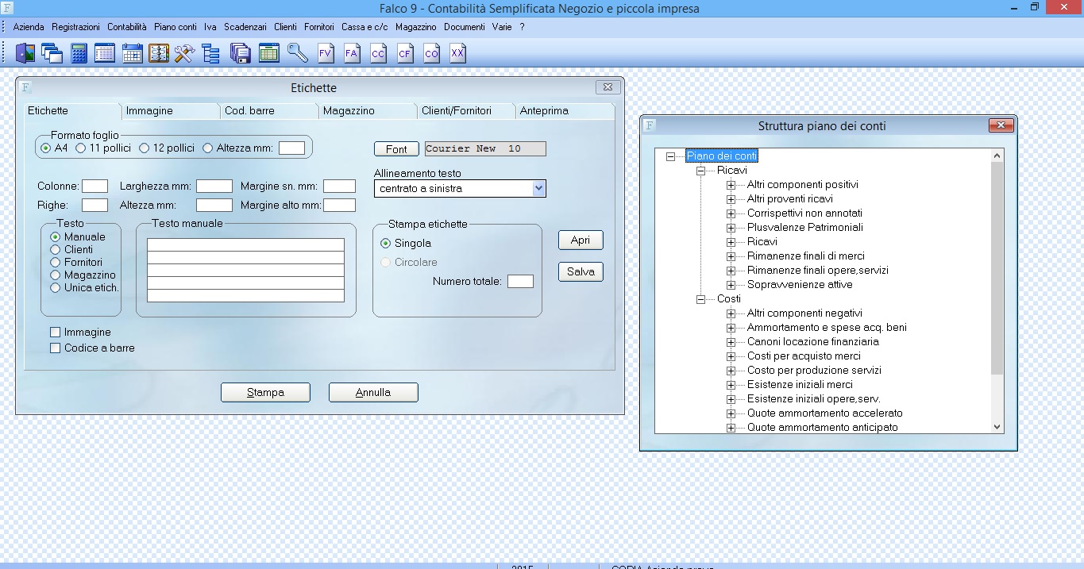Select A4 sheet format

pos(45,148)
